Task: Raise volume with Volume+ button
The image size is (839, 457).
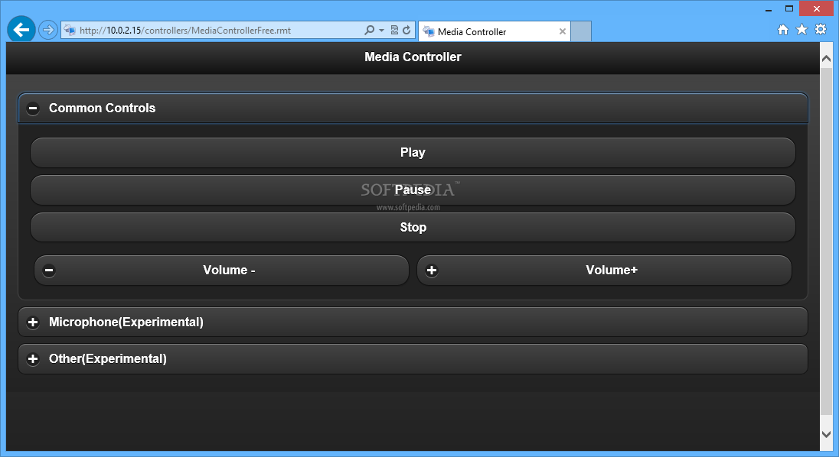Action: point(604,270)
